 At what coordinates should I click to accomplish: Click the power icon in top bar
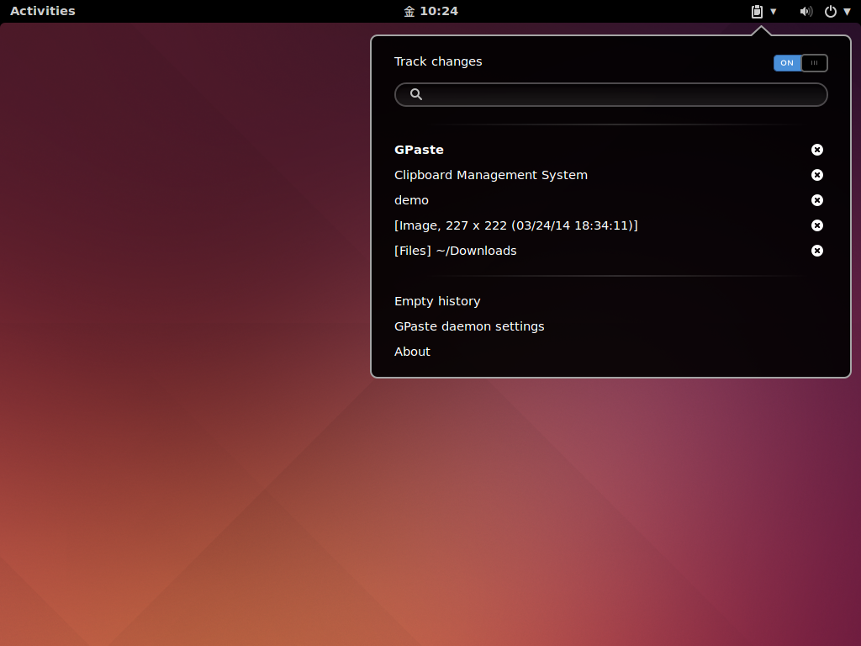[x=831, y=12]
